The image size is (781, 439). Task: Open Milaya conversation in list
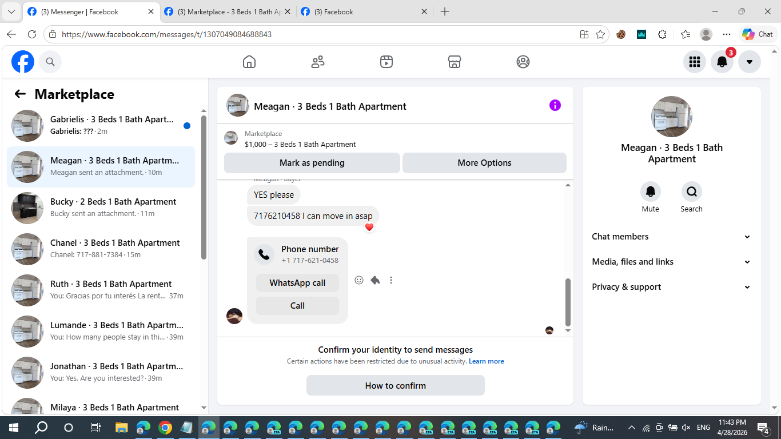coord(101,404)
